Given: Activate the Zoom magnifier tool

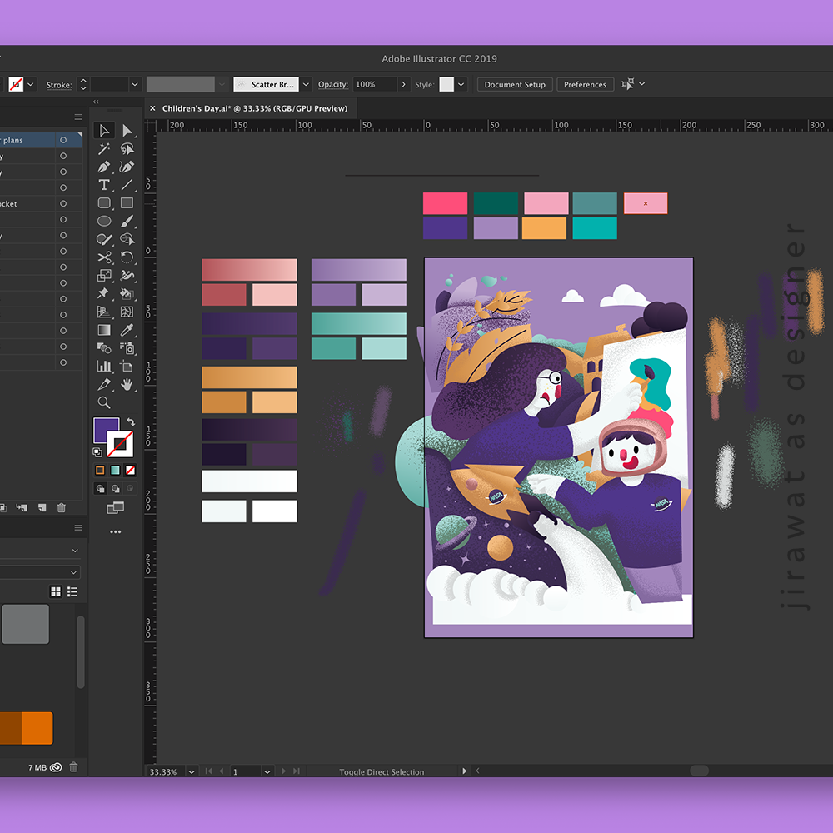Looking at the screenshot, I should (x=104, y=402).
